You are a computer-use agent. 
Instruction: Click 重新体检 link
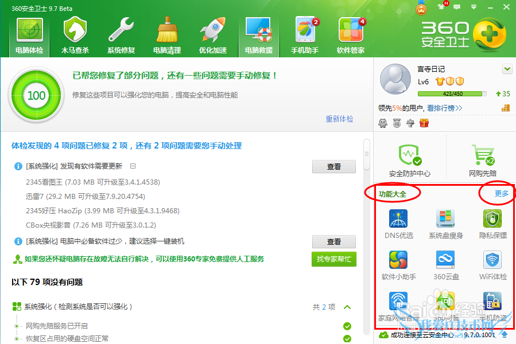click(x=339, y=119)
